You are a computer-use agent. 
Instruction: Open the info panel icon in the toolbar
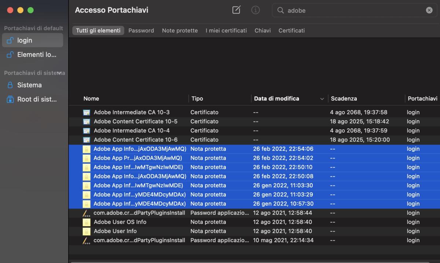coord(256,10)
